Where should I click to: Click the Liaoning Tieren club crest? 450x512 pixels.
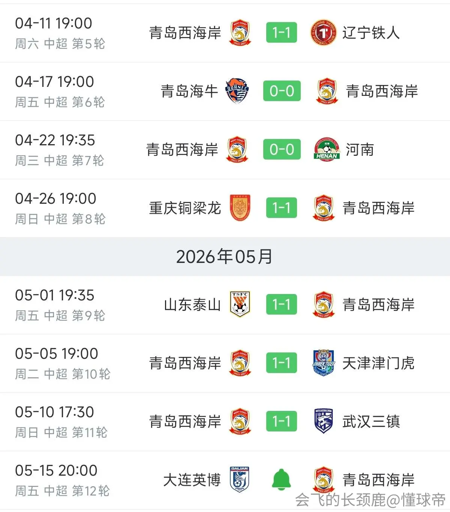(x=323, y=33)
